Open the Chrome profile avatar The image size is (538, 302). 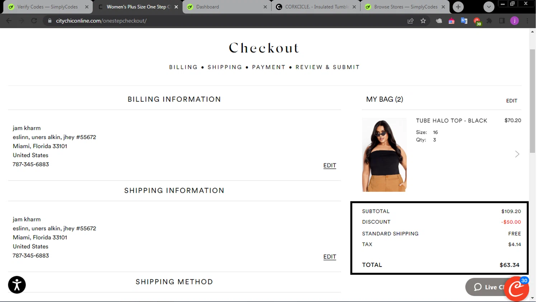[514, 21]
